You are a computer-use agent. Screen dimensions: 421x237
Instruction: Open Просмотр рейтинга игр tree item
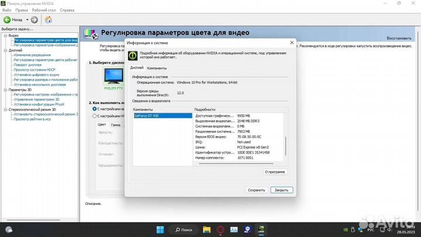tap(32, 119)
